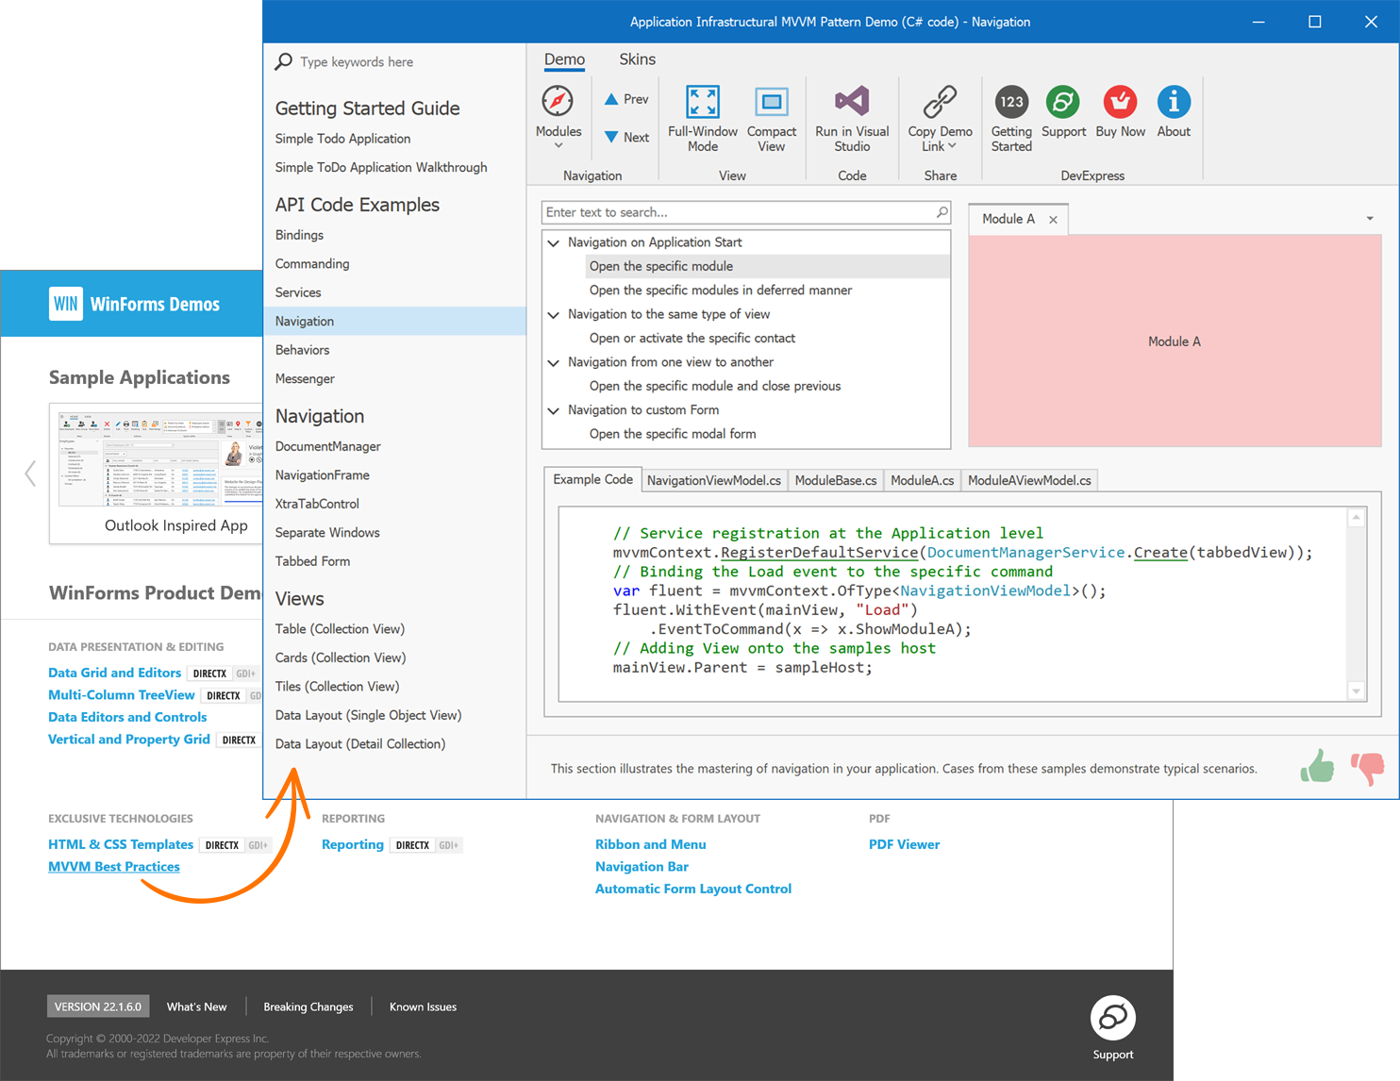Collapse Navigation from one view to another
This screenshot has height=1081, width=1400.
pos(554,362)
